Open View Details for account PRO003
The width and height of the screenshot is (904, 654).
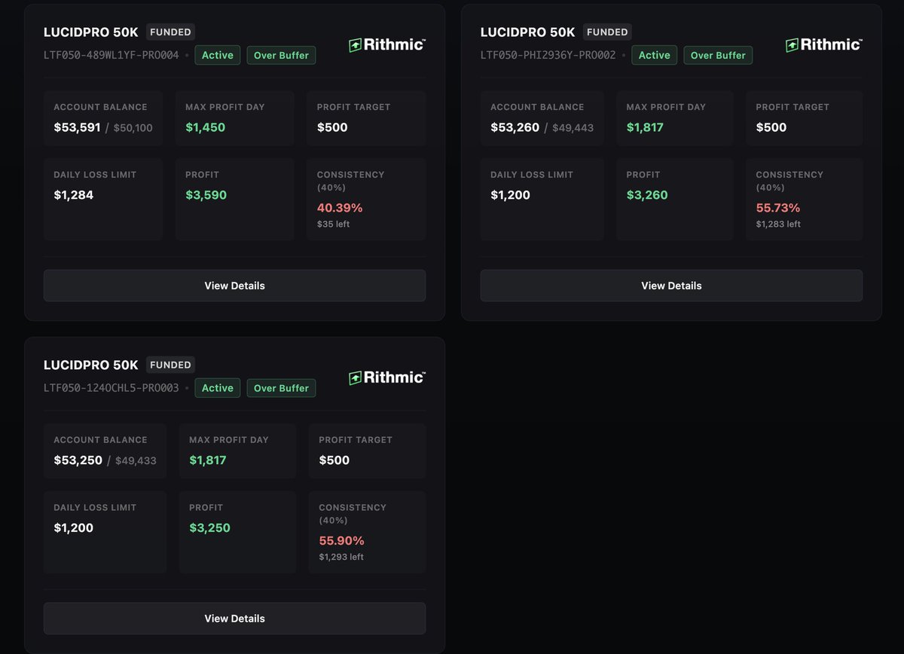click(x=234, y=619)
